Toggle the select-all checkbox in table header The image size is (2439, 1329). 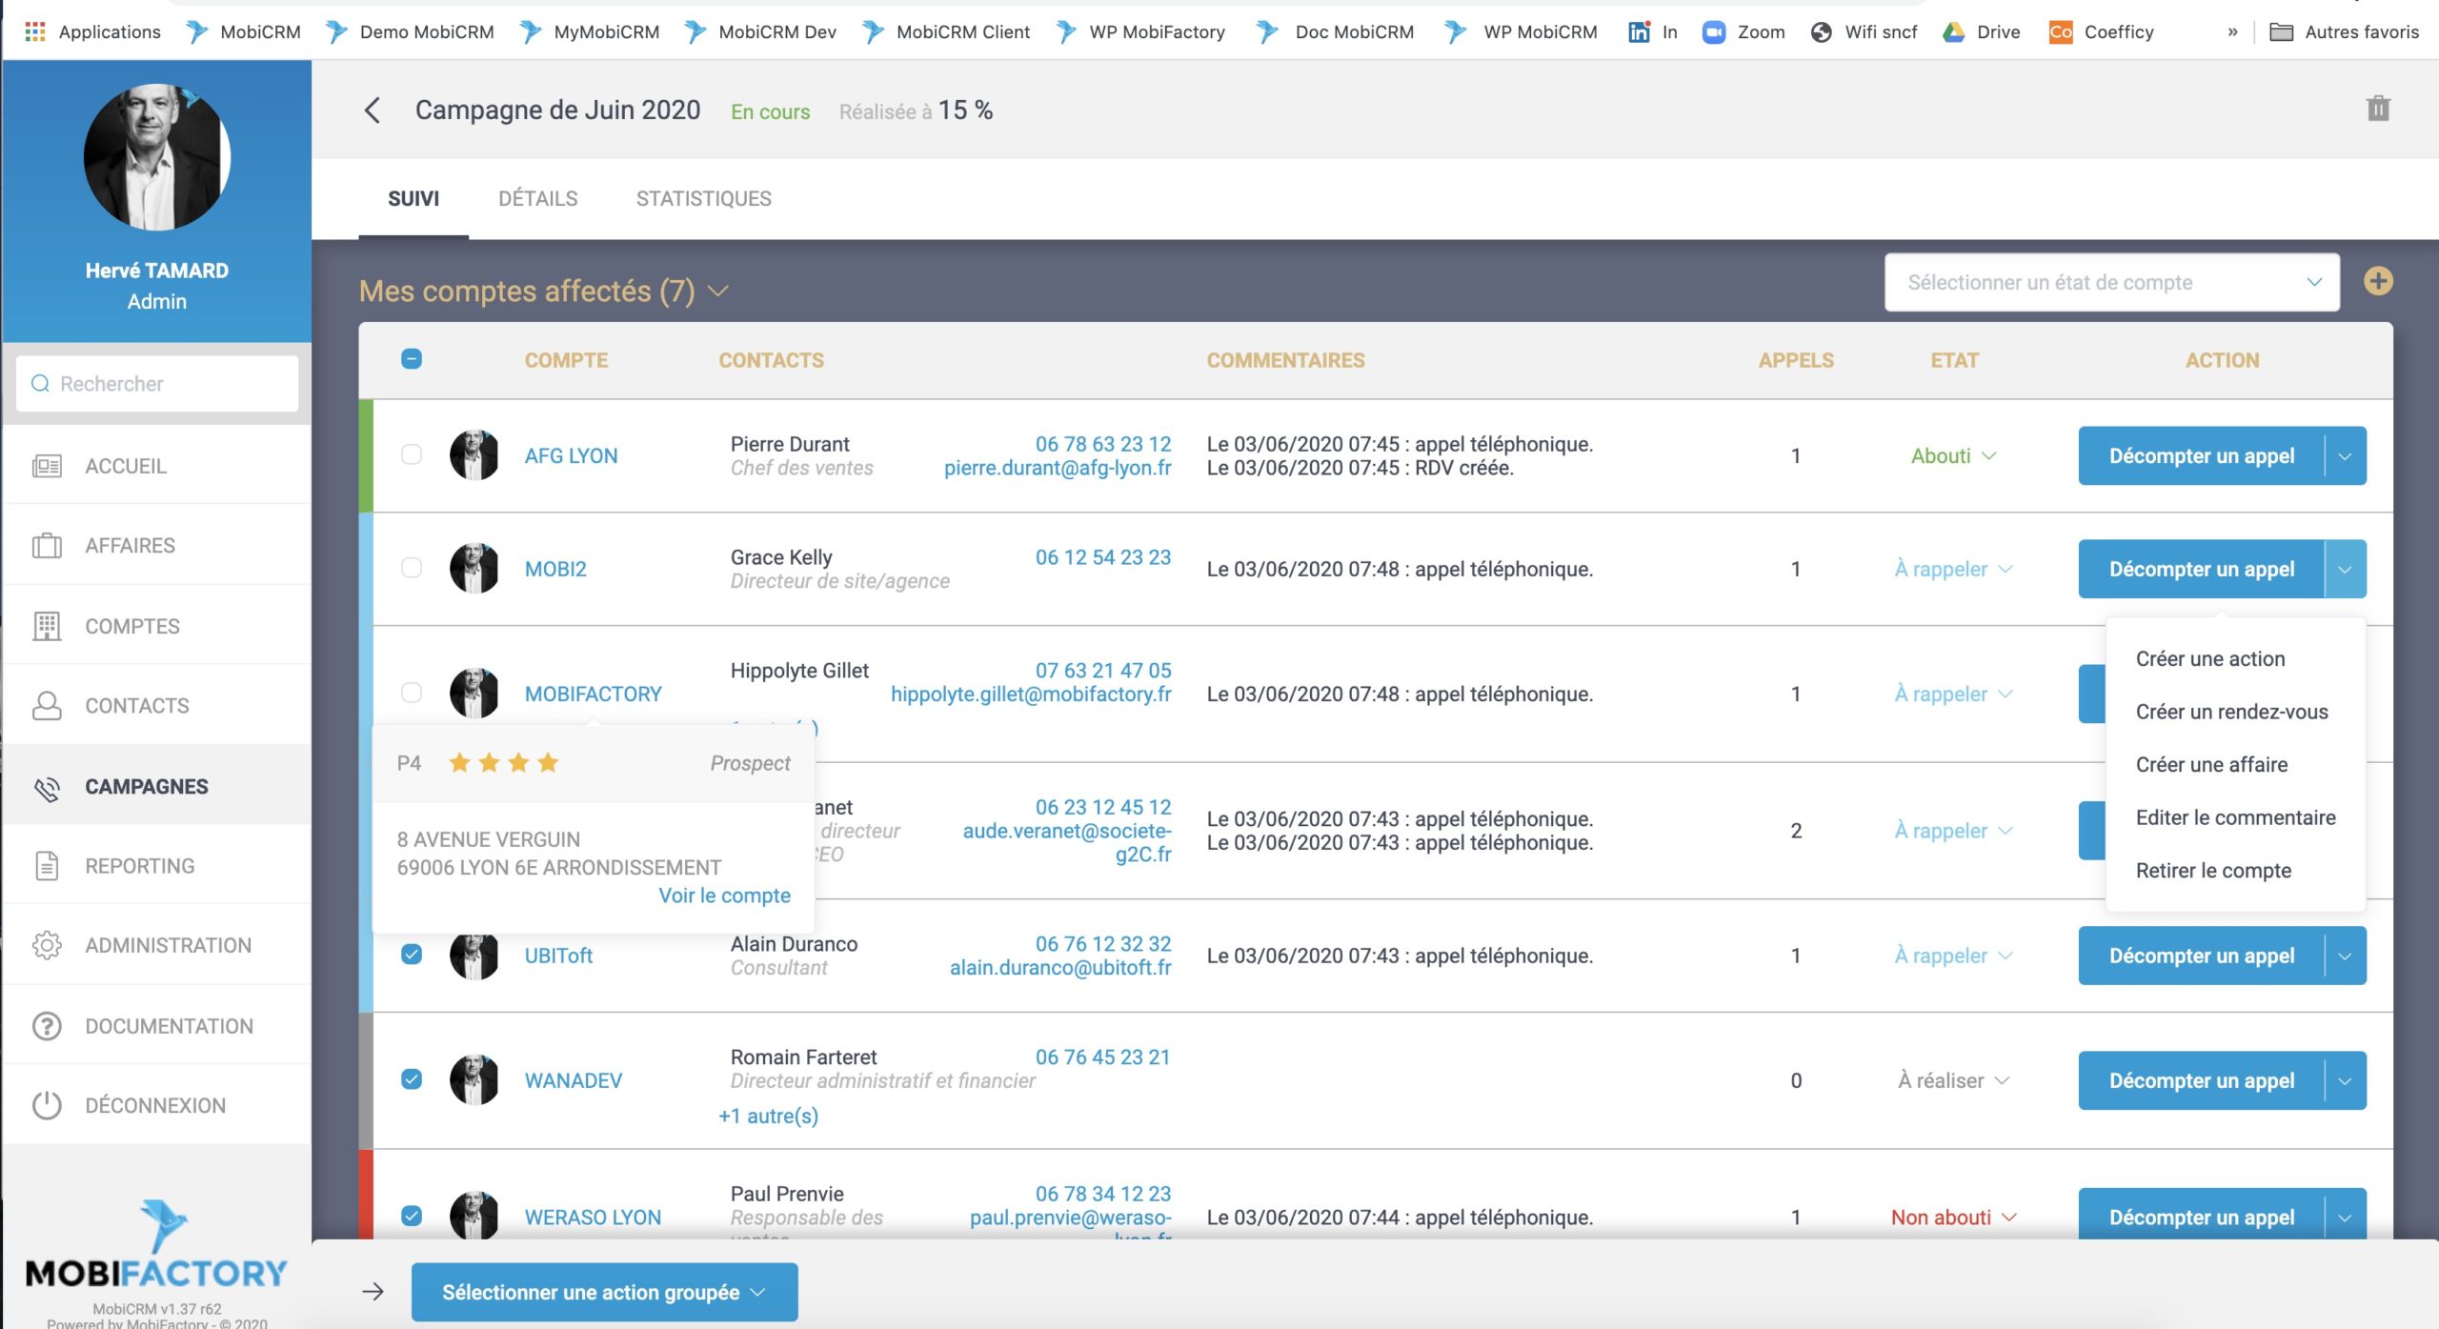[412, 359]
